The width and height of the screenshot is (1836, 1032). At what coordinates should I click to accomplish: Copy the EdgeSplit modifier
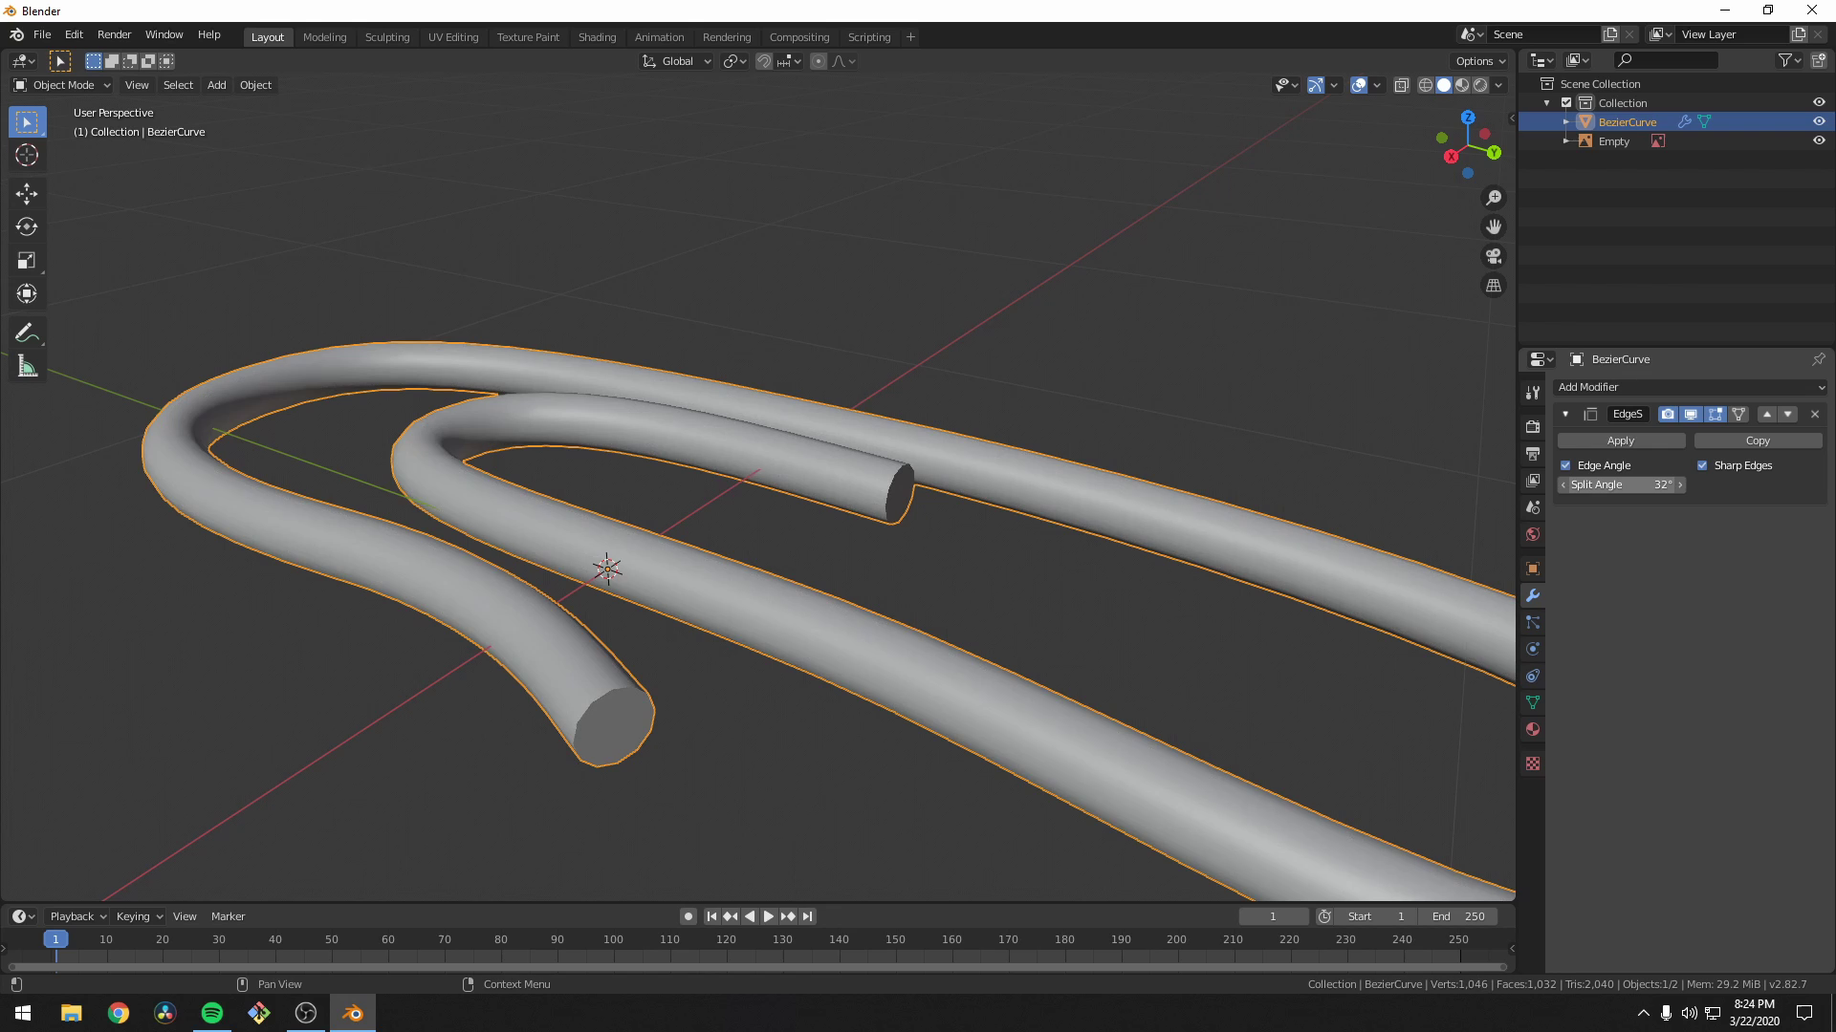[1758, 441]
